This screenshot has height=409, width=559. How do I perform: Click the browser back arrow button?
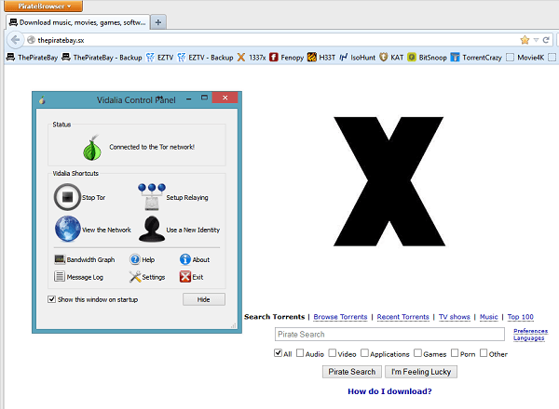coord(15,40)
